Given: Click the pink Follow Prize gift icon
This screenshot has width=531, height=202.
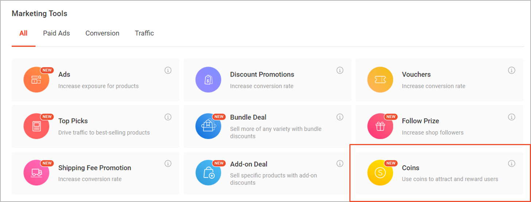Looking at the screenshot, I should click(x=380, y=126).
